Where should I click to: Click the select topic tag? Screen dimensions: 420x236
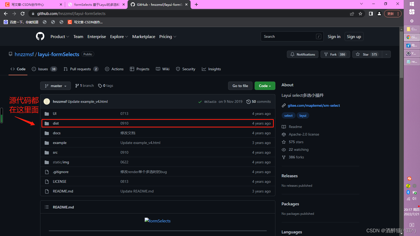pos(288,116)
